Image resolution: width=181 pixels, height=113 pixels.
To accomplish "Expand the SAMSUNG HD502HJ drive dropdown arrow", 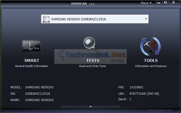I will 146,19.
